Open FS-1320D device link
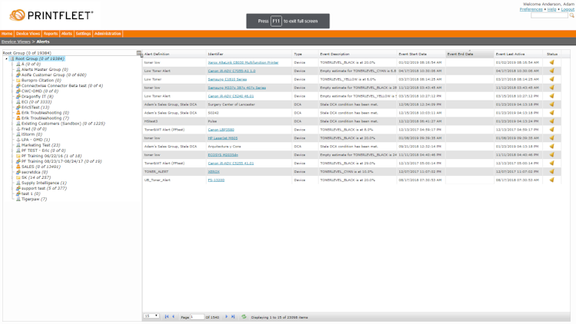This screenshot has height=324, width=576. 216,180
